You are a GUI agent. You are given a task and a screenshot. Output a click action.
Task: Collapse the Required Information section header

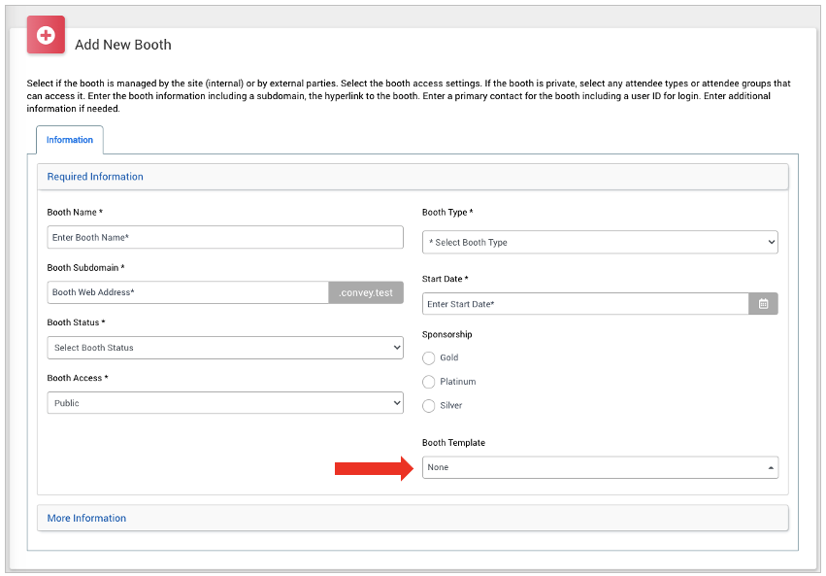coord(413,177)
